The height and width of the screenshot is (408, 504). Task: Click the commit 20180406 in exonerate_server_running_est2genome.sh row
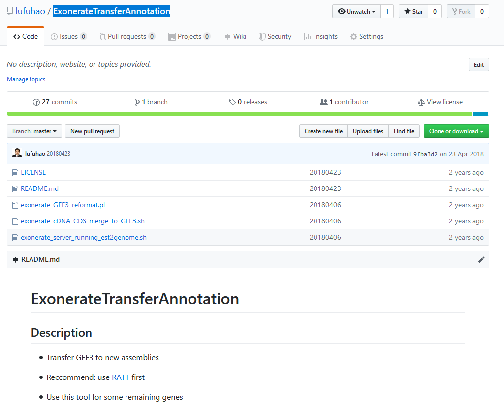(325, 237)
